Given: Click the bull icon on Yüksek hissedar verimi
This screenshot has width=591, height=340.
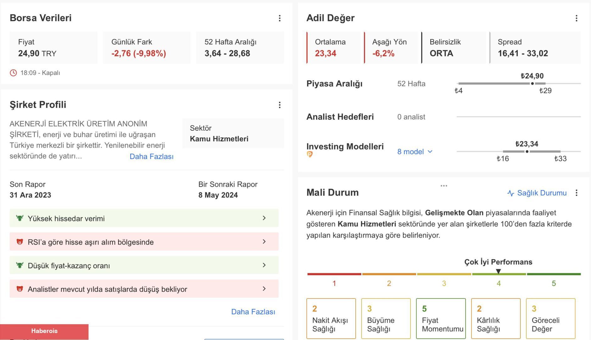Looking at the screenshot, I should click(x=20, y=218).
